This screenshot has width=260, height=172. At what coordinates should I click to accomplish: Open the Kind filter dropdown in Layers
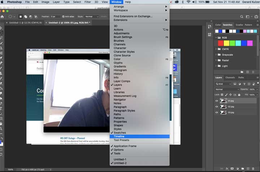click(x=223, y=84)
